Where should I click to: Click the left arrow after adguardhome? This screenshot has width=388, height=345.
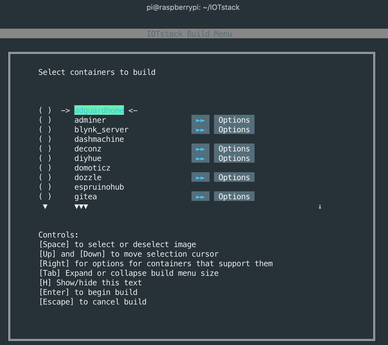point(133,111)
